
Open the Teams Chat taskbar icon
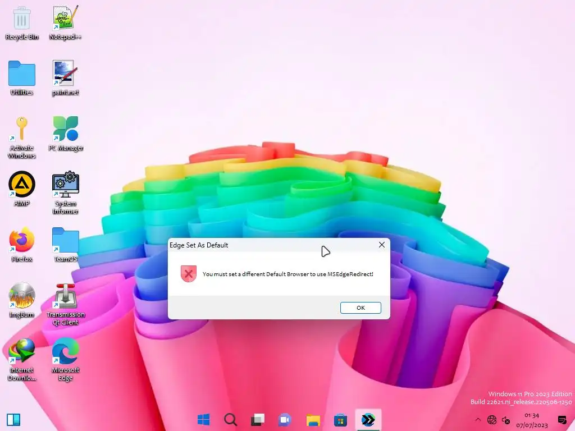coord(285,420)
